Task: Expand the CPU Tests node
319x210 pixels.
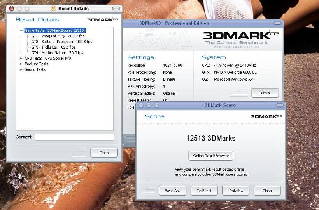Action: pos(21,59)
